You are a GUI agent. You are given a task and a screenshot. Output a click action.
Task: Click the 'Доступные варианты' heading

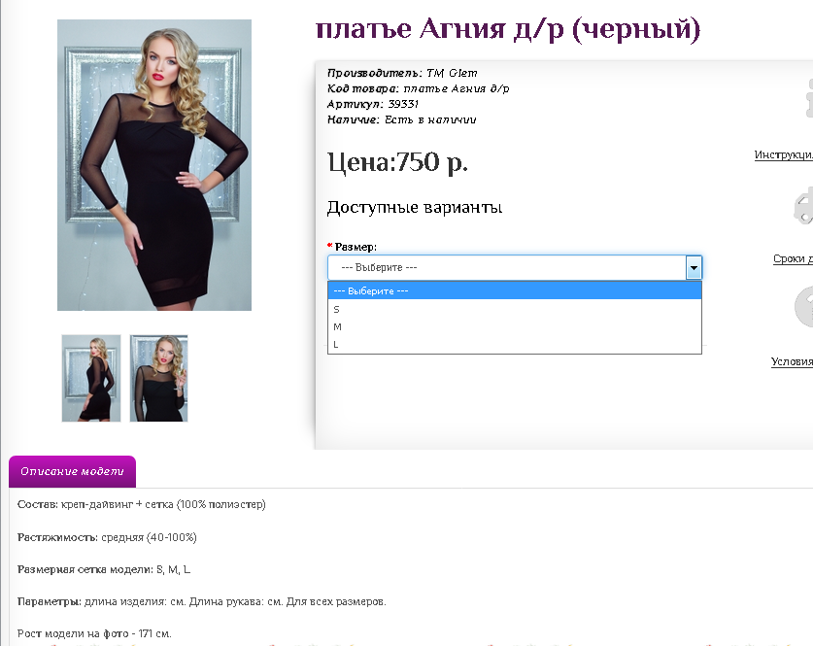tap(415, 207)
